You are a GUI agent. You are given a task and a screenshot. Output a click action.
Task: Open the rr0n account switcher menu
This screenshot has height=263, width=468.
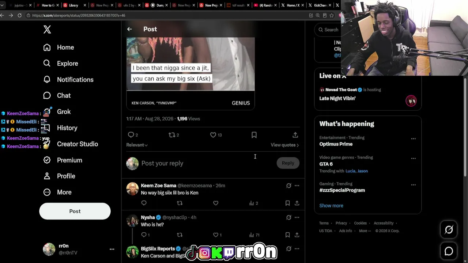coord(112,249)
